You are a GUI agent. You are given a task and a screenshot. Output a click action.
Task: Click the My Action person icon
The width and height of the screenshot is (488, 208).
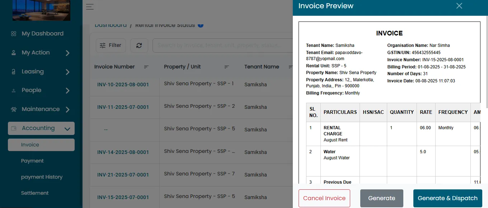[14, 53]
